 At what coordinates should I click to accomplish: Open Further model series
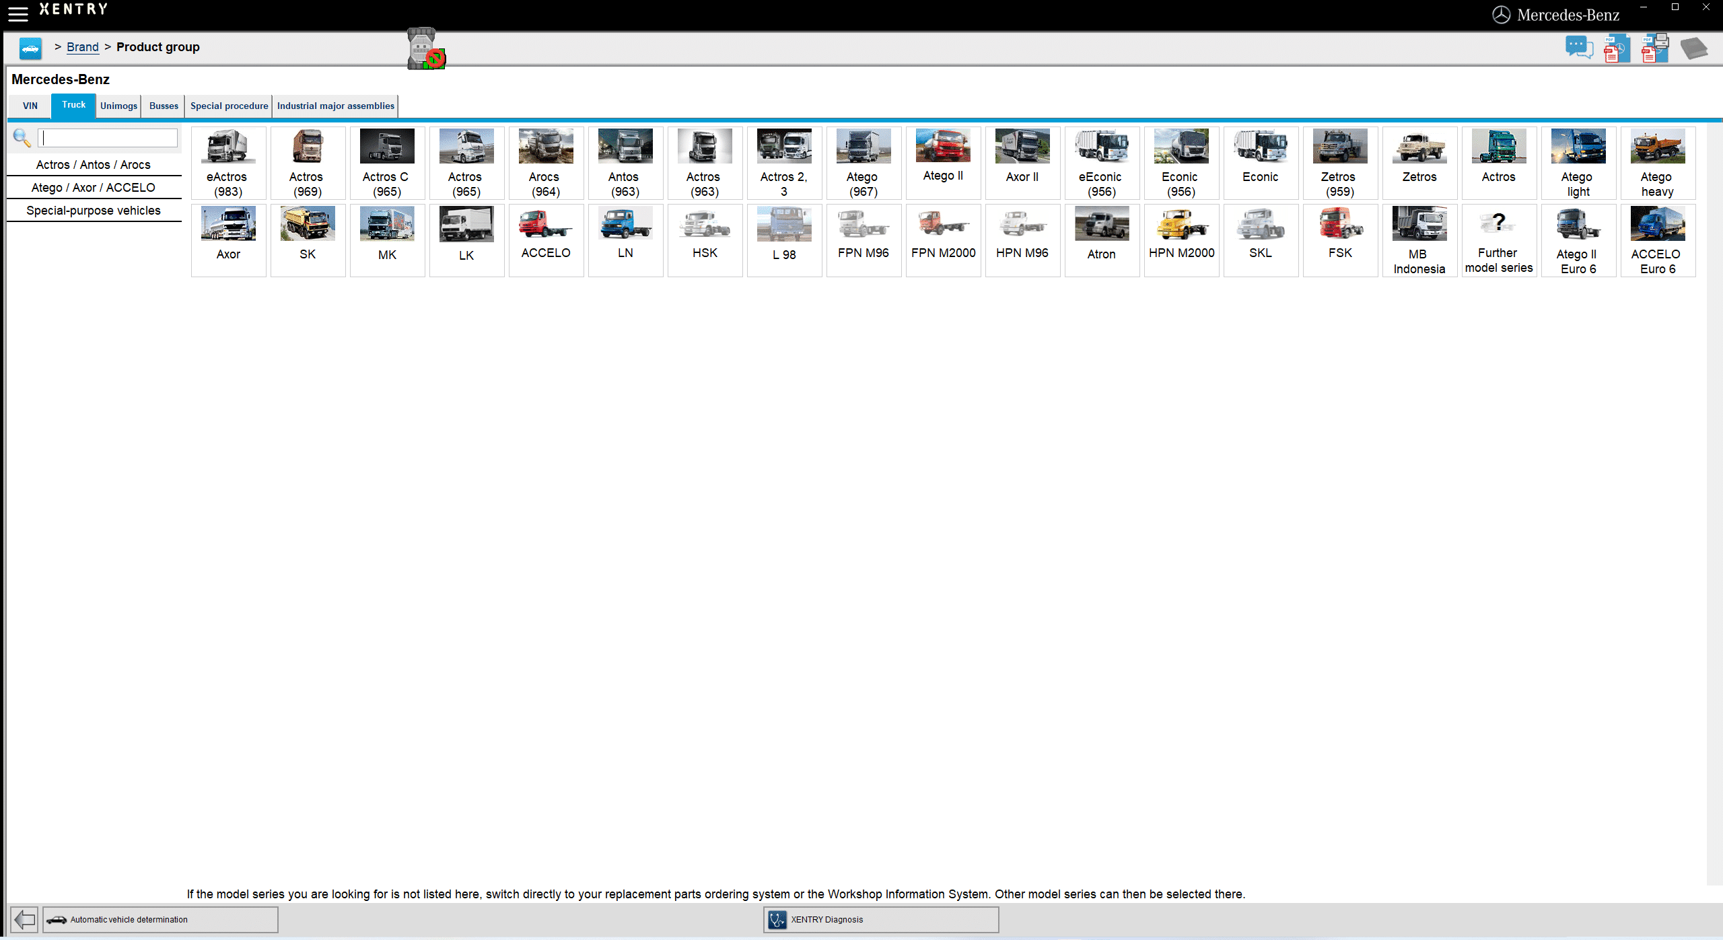1499,240
